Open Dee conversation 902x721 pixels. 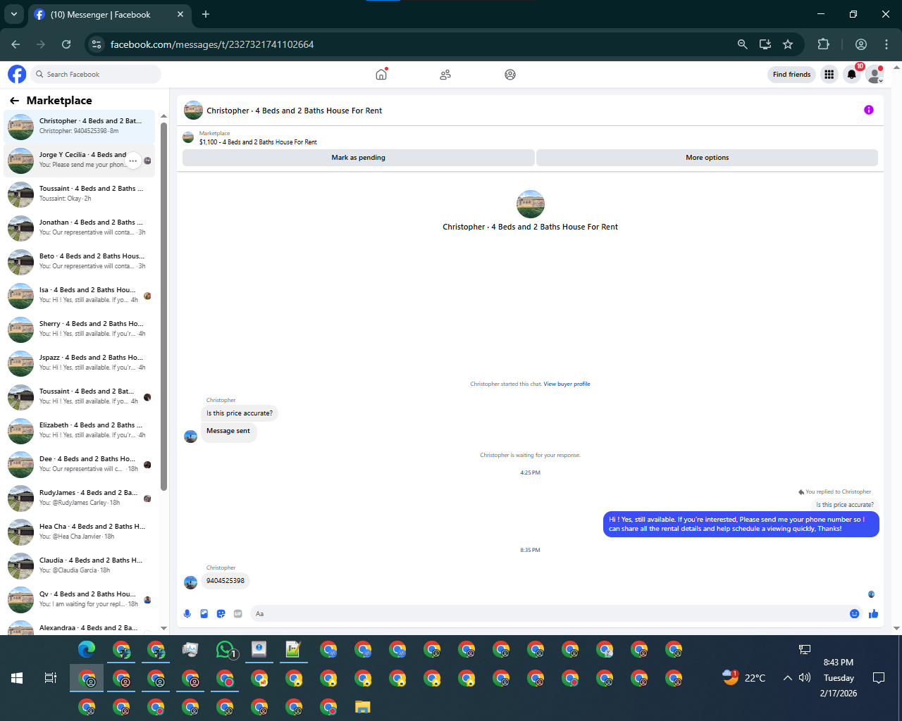(79, 465)
